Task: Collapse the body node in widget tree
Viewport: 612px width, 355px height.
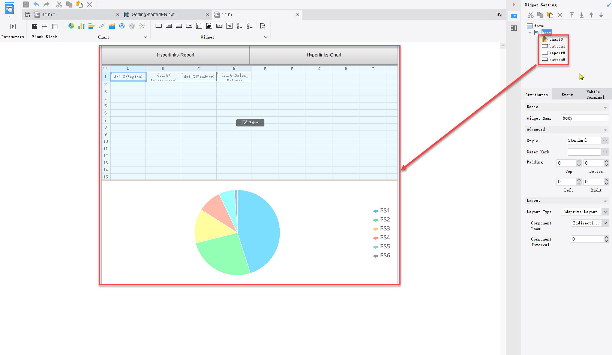Action: [530, 33]
